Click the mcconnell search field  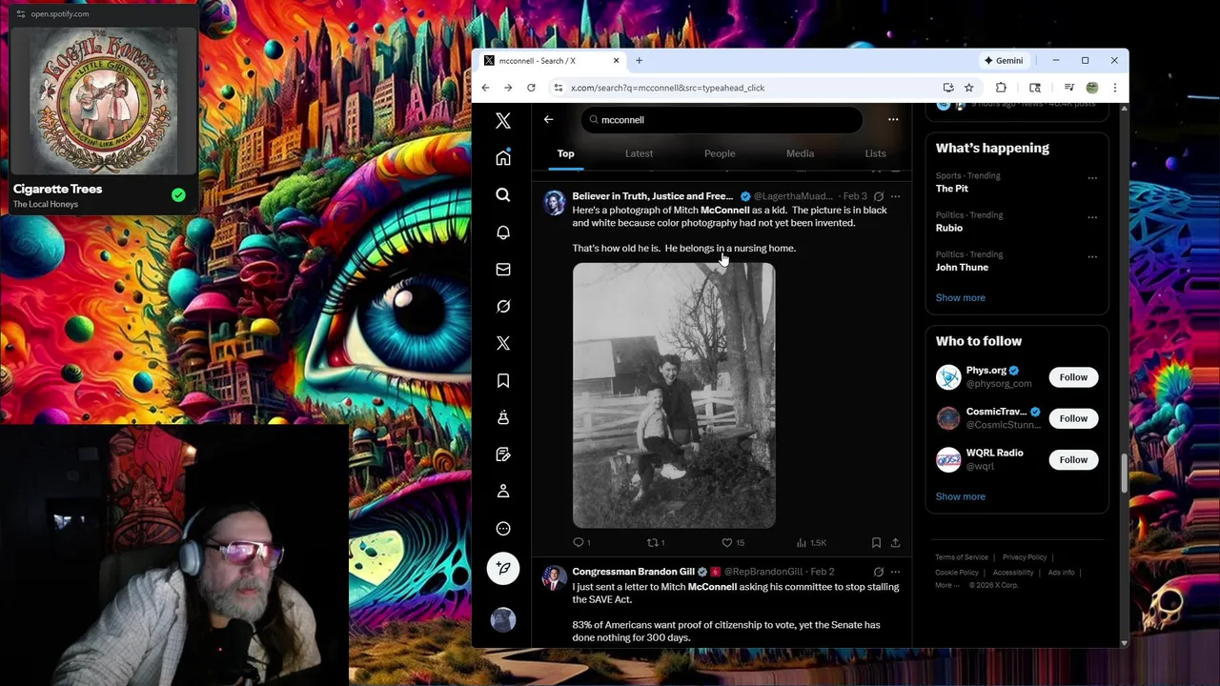tap(722, 120)
